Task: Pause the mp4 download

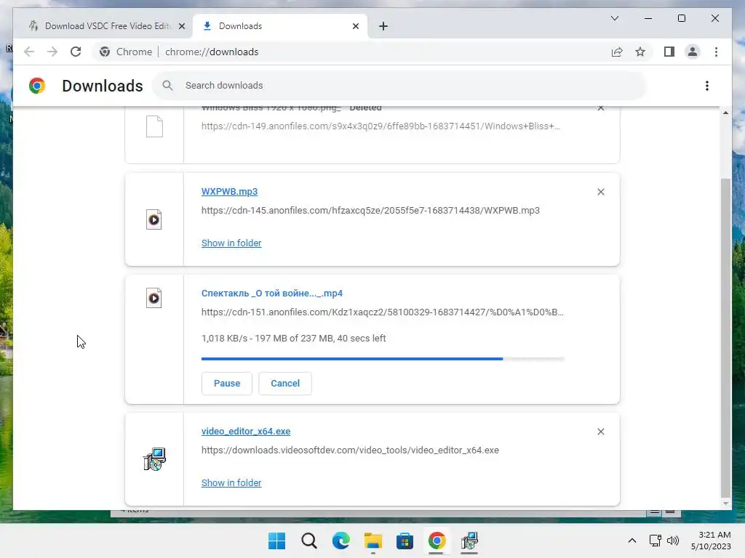Action: point(227,384)
